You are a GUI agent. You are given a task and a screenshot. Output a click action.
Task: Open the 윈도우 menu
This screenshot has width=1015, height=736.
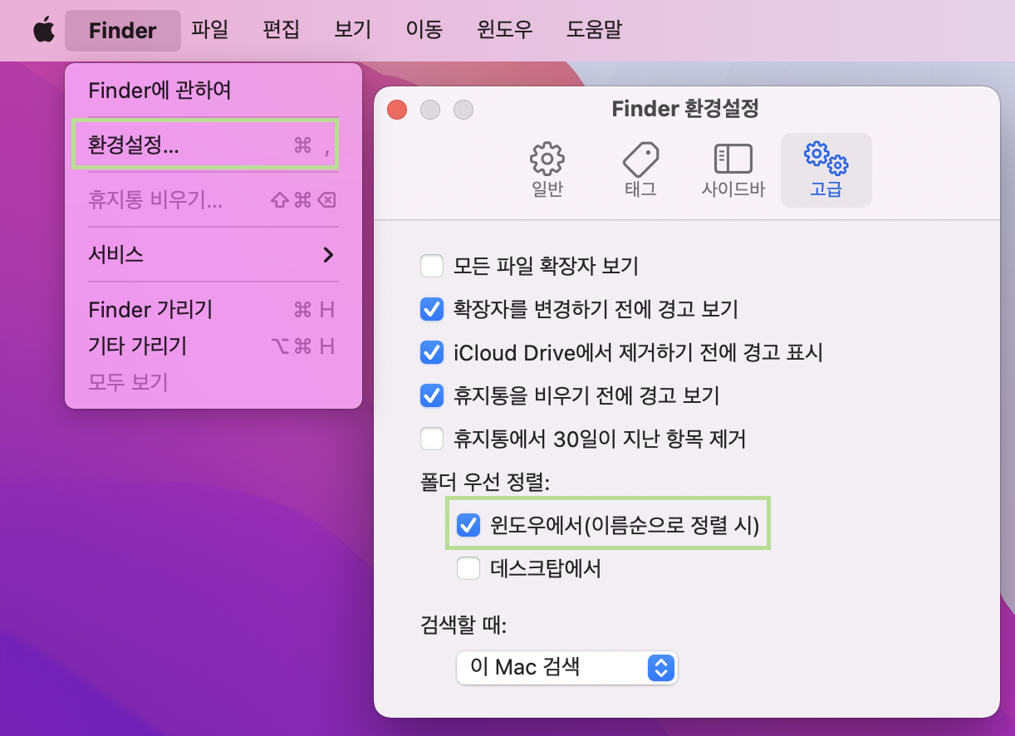504,31
